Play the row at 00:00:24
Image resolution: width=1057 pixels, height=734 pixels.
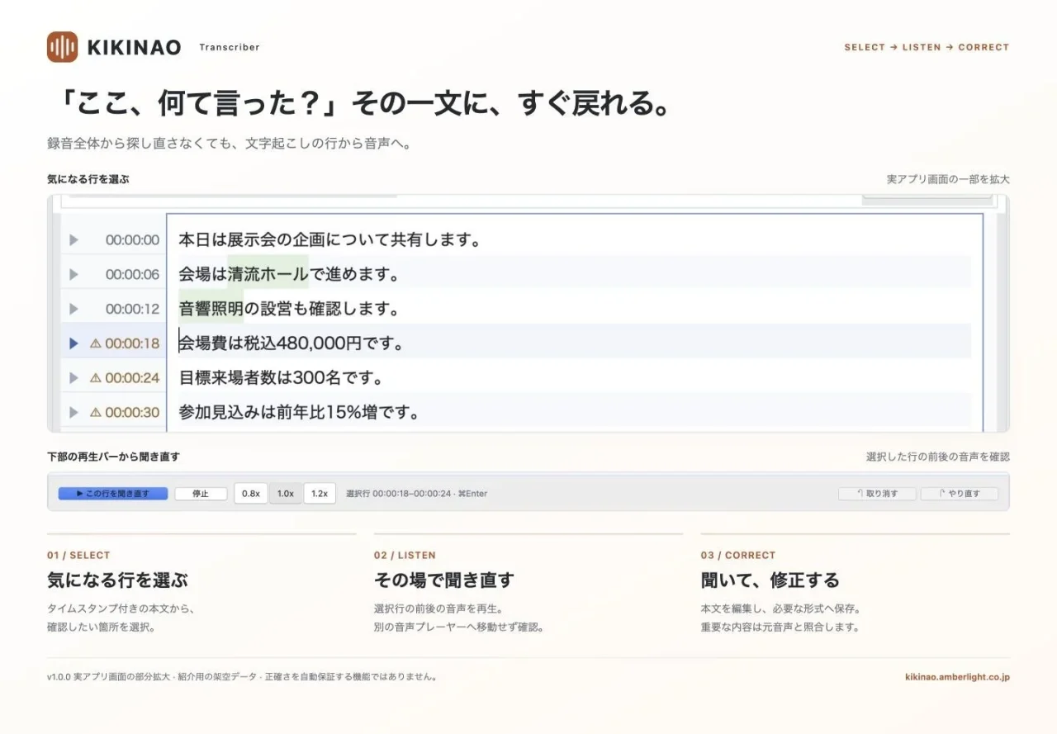coord(73,378)
